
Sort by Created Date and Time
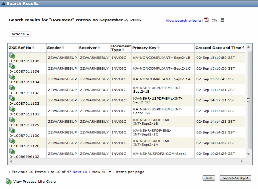click(x=220, y=48)
